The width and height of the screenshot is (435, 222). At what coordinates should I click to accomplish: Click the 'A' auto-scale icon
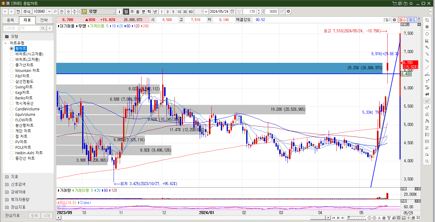pyautogui.click(x=379, y=218)
